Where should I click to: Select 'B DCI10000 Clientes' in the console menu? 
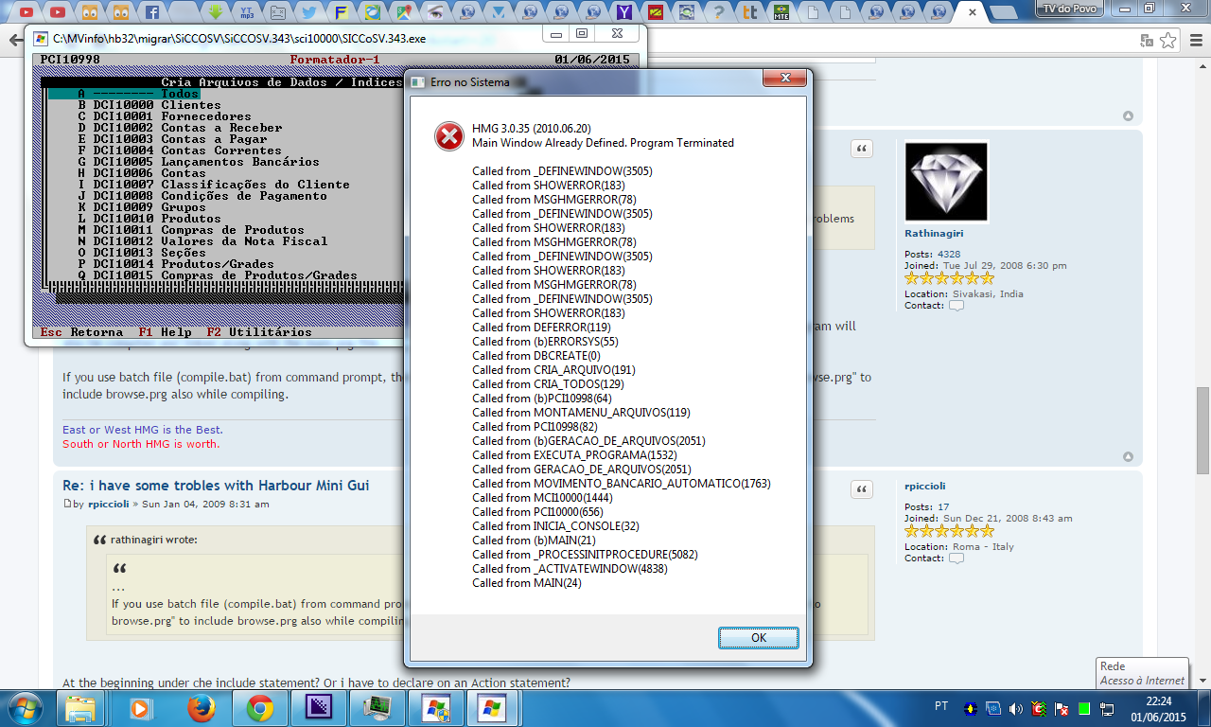tap(149, 105)
